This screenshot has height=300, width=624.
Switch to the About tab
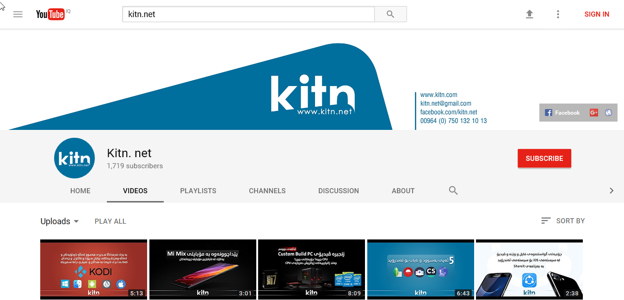point(403,190)
